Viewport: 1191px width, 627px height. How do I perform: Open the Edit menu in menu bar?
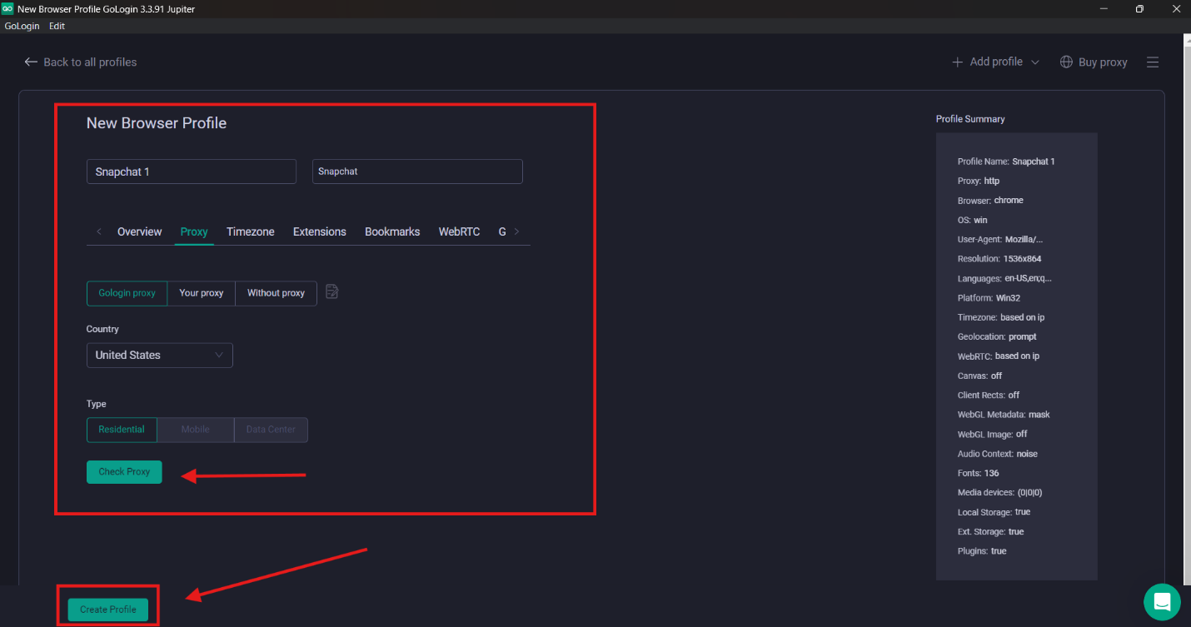pos(57,26)
